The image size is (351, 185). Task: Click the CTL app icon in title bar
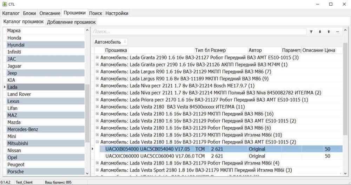click(x=4, y=4)
